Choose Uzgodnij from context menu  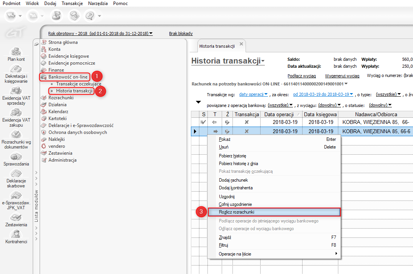click(x=227, y=197)
